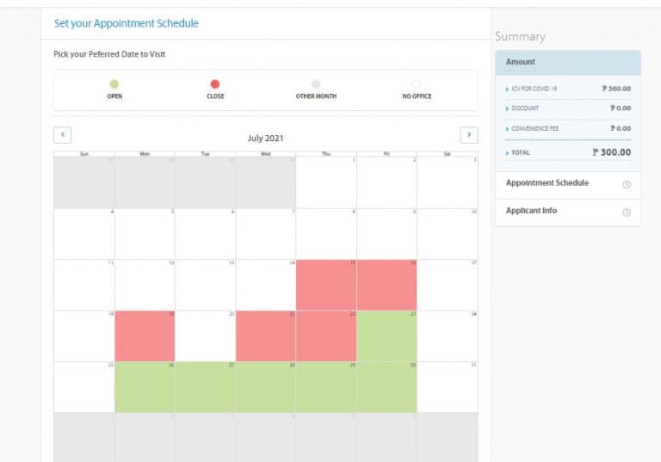Choose Friday July 30 open slot

pyautogui.click(x=386, y=387)
